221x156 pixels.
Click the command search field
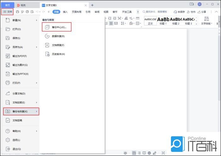coord(155,12)
